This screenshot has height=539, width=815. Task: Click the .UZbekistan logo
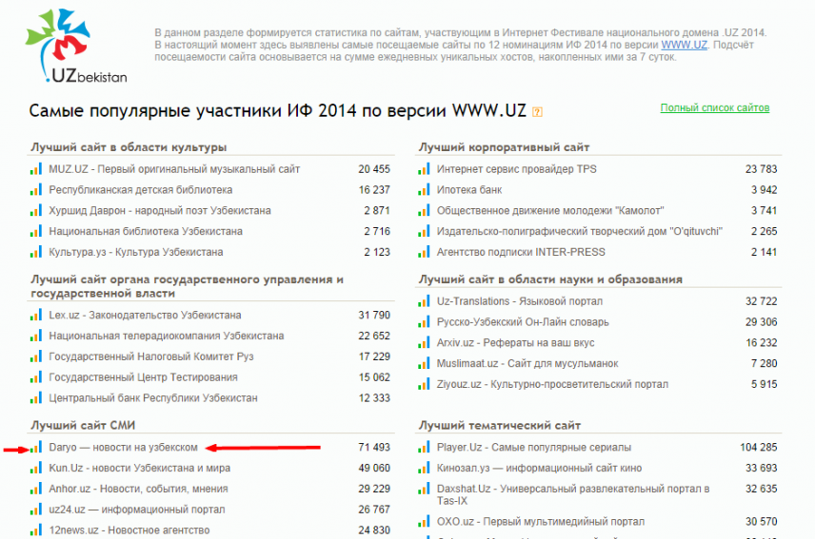[76, 46]
